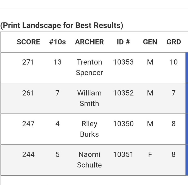Select the ARCHER column header
This screenshot has height=185, width=188.
coord(89,42)
